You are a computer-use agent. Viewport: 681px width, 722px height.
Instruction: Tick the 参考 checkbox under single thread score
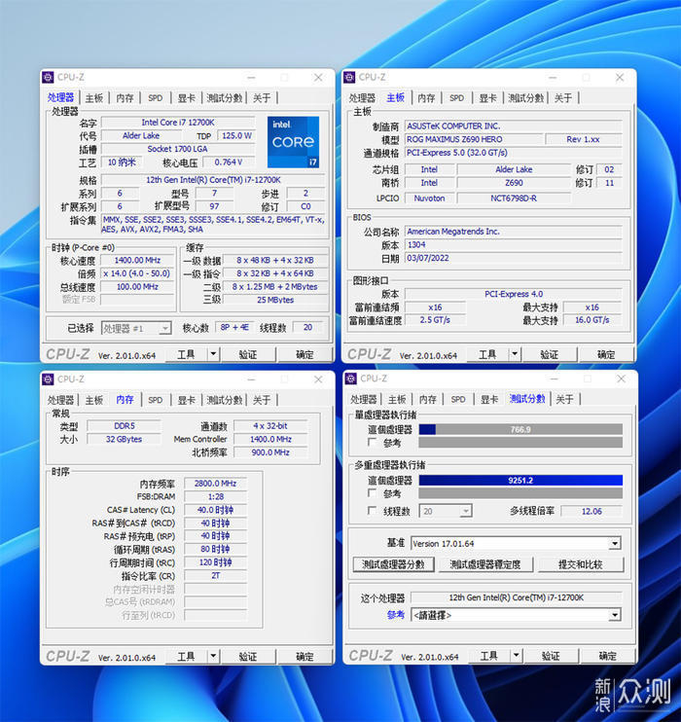point(372,443)
